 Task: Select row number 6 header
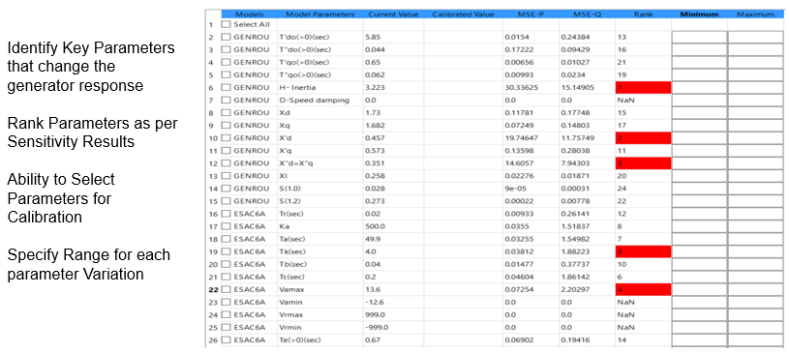[212, 87]
